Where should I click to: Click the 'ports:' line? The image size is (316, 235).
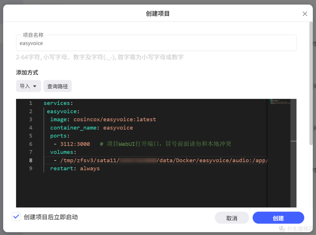coord(60,136)
